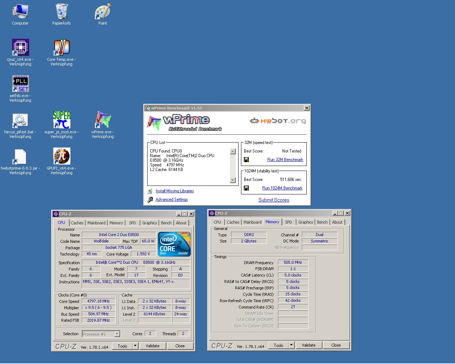Click the wPrime title bar icon
Image resolution: width=455 pixels, height=364 pixels.
148,108
